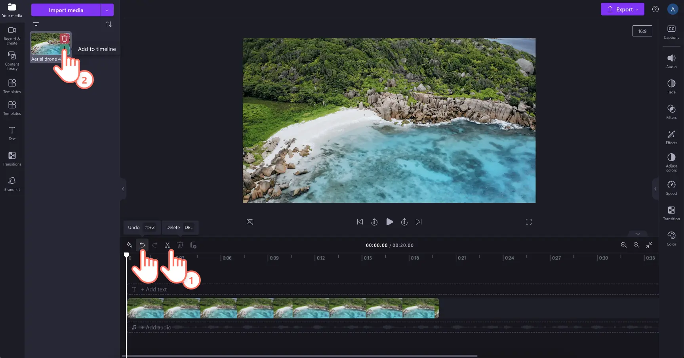Screen dimensions: 684x358
Task: Open Record & create panel
Action: point(12,36)
